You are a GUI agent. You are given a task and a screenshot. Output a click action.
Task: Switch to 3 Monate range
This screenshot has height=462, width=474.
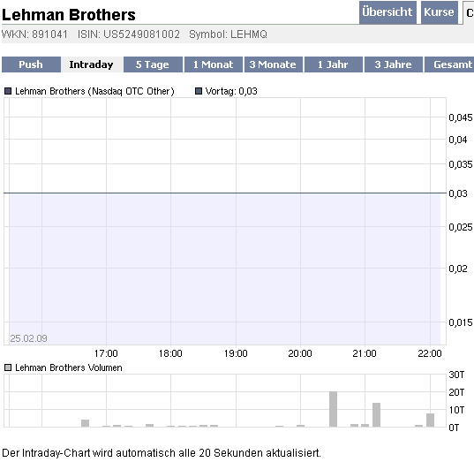274,64
